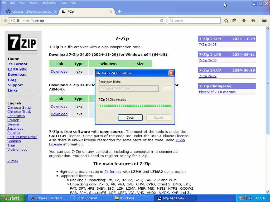Click the 7-Zip logo image
Screen dimensions: 270x202
click(22, 42)
